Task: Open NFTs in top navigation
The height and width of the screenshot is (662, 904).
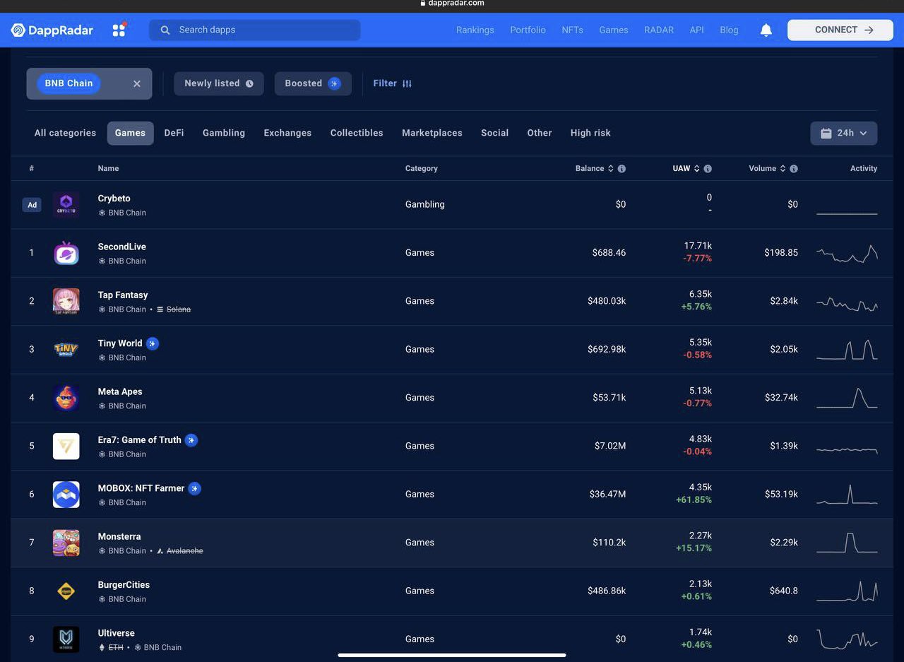Action: click(573, 30)
